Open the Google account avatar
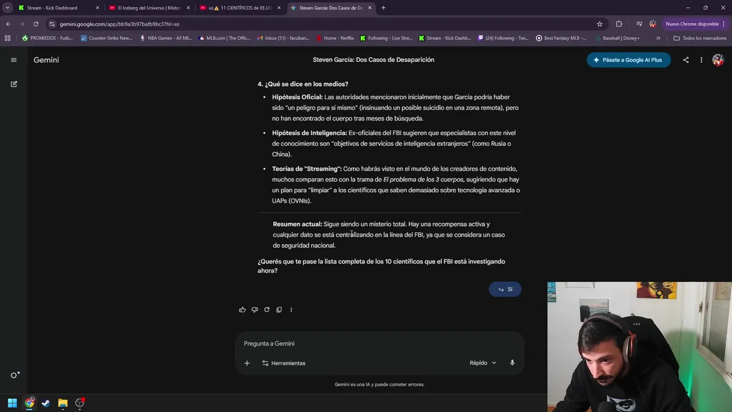The image size is (732, 412). click(x=718, y=60)
